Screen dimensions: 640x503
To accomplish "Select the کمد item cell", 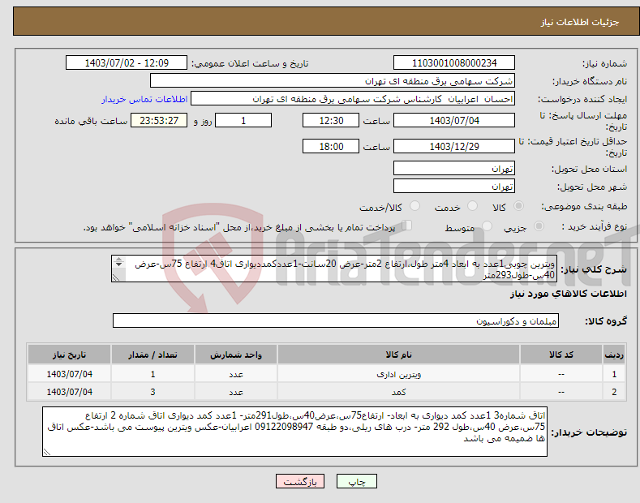I will coord(398,392).
